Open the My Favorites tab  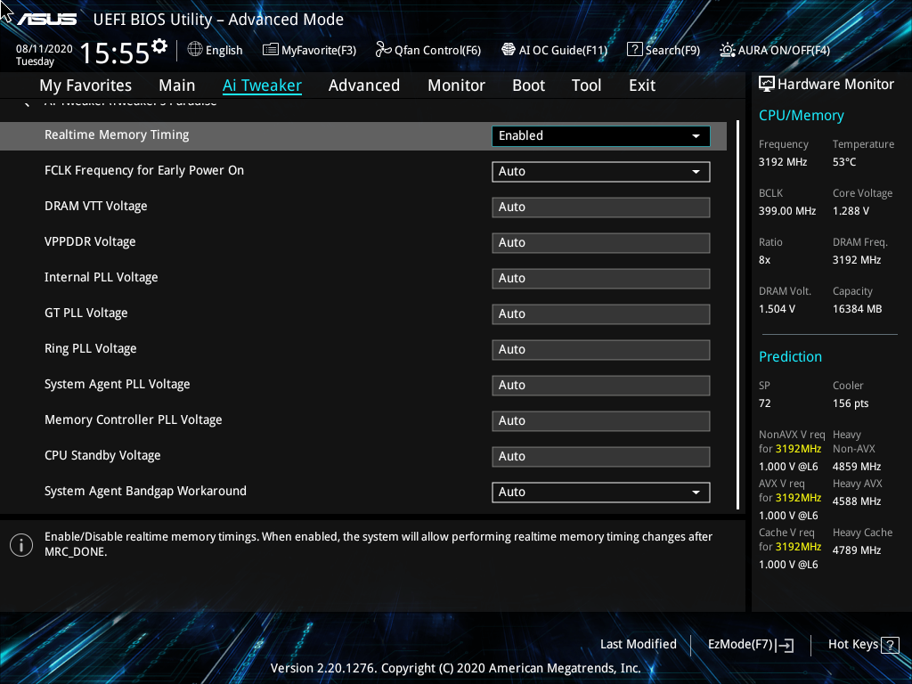(85, 85)
